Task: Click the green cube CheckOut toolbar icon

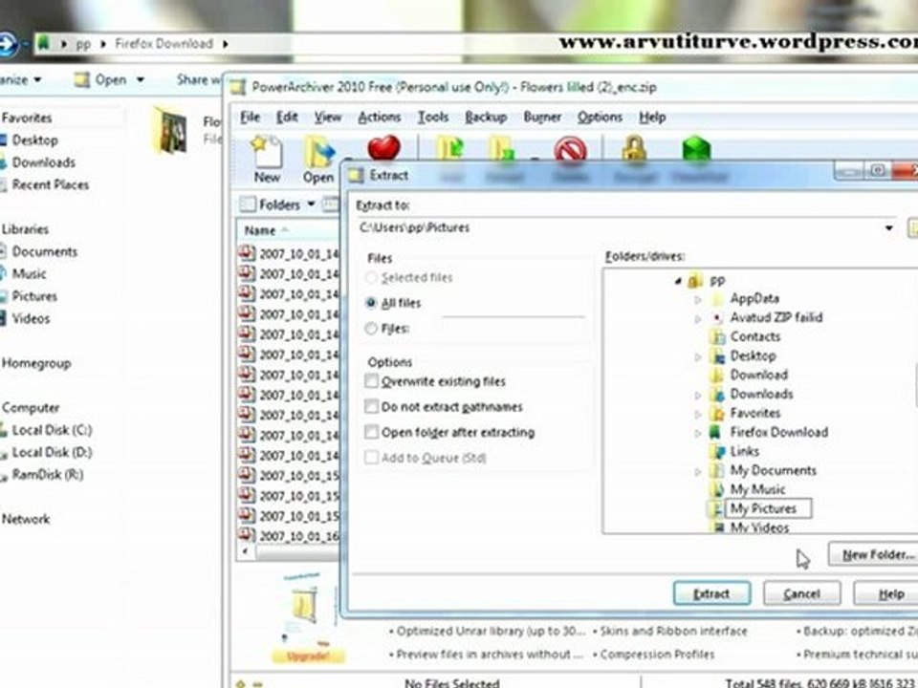Action: 696,149
